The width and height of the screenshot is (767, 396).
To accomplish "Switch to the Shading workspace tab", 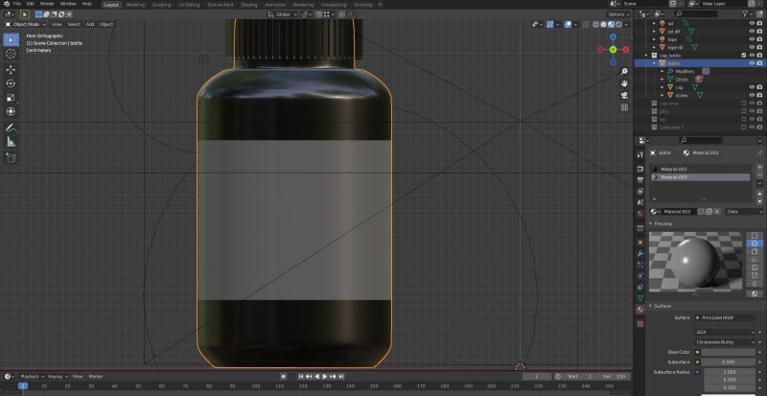I will pos(249,5).
